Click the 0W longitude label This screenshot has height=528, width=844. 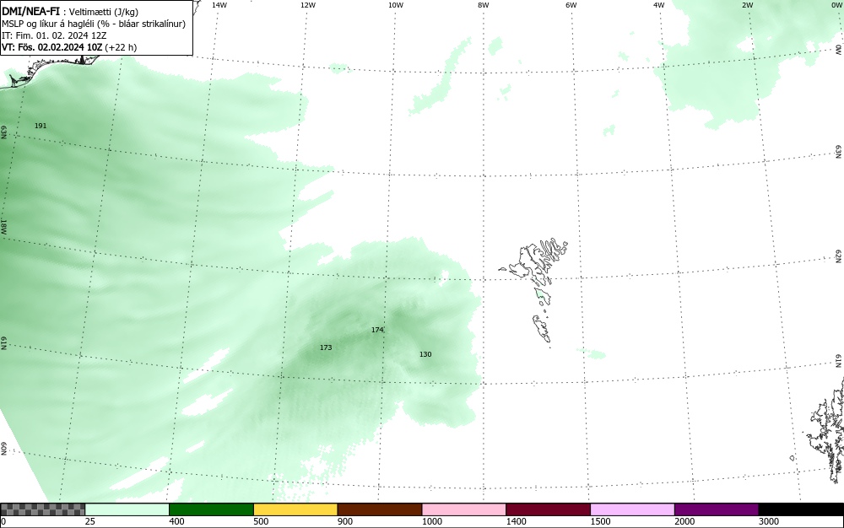coord(836,5)
